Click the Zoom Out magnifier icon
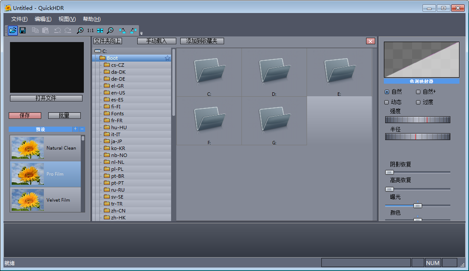469x271 pixels. coord(110,30)
